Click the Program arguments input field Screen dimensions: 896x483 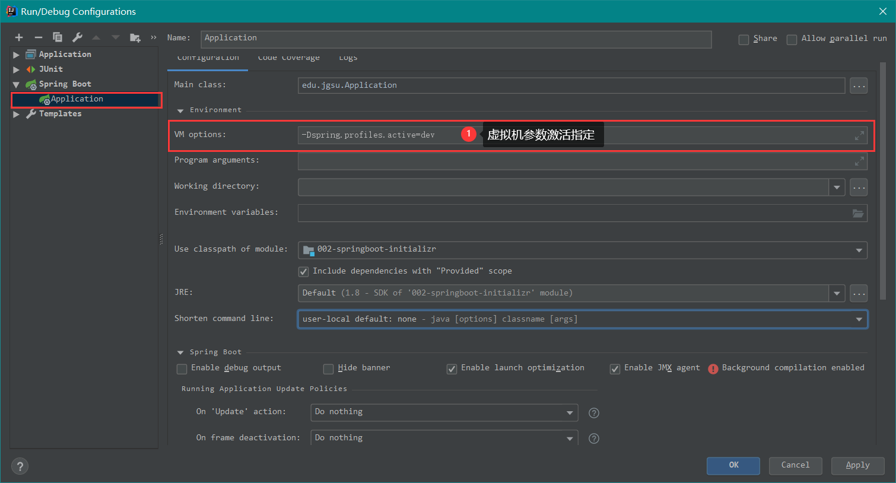pyautogui.click(x=573, y=161)
